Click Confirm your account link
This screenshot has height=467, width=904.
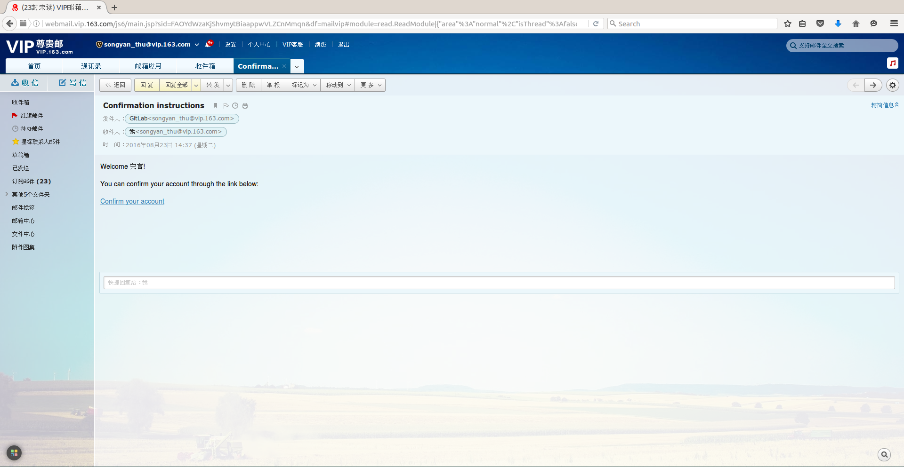[x=132, y=201]
